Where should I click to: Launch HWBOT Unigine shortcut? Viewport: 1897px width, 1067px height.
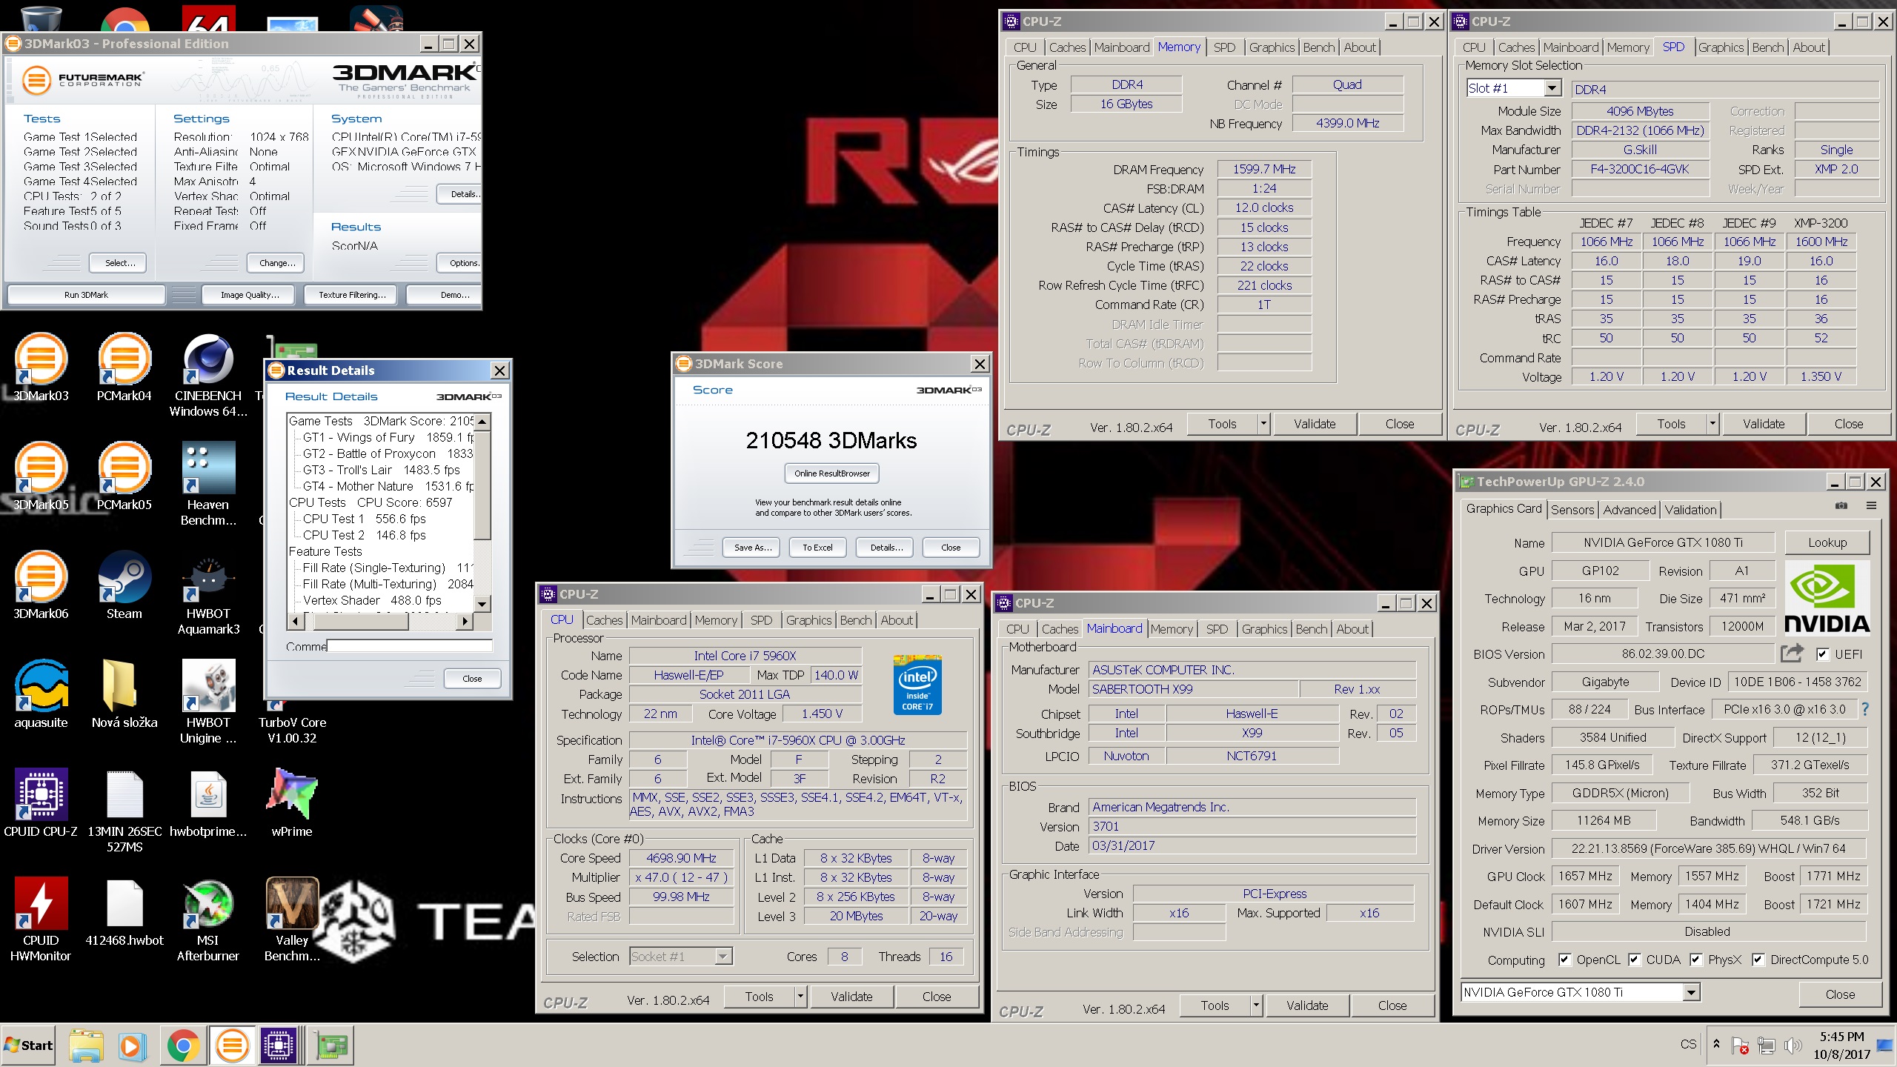pos(208,702)
